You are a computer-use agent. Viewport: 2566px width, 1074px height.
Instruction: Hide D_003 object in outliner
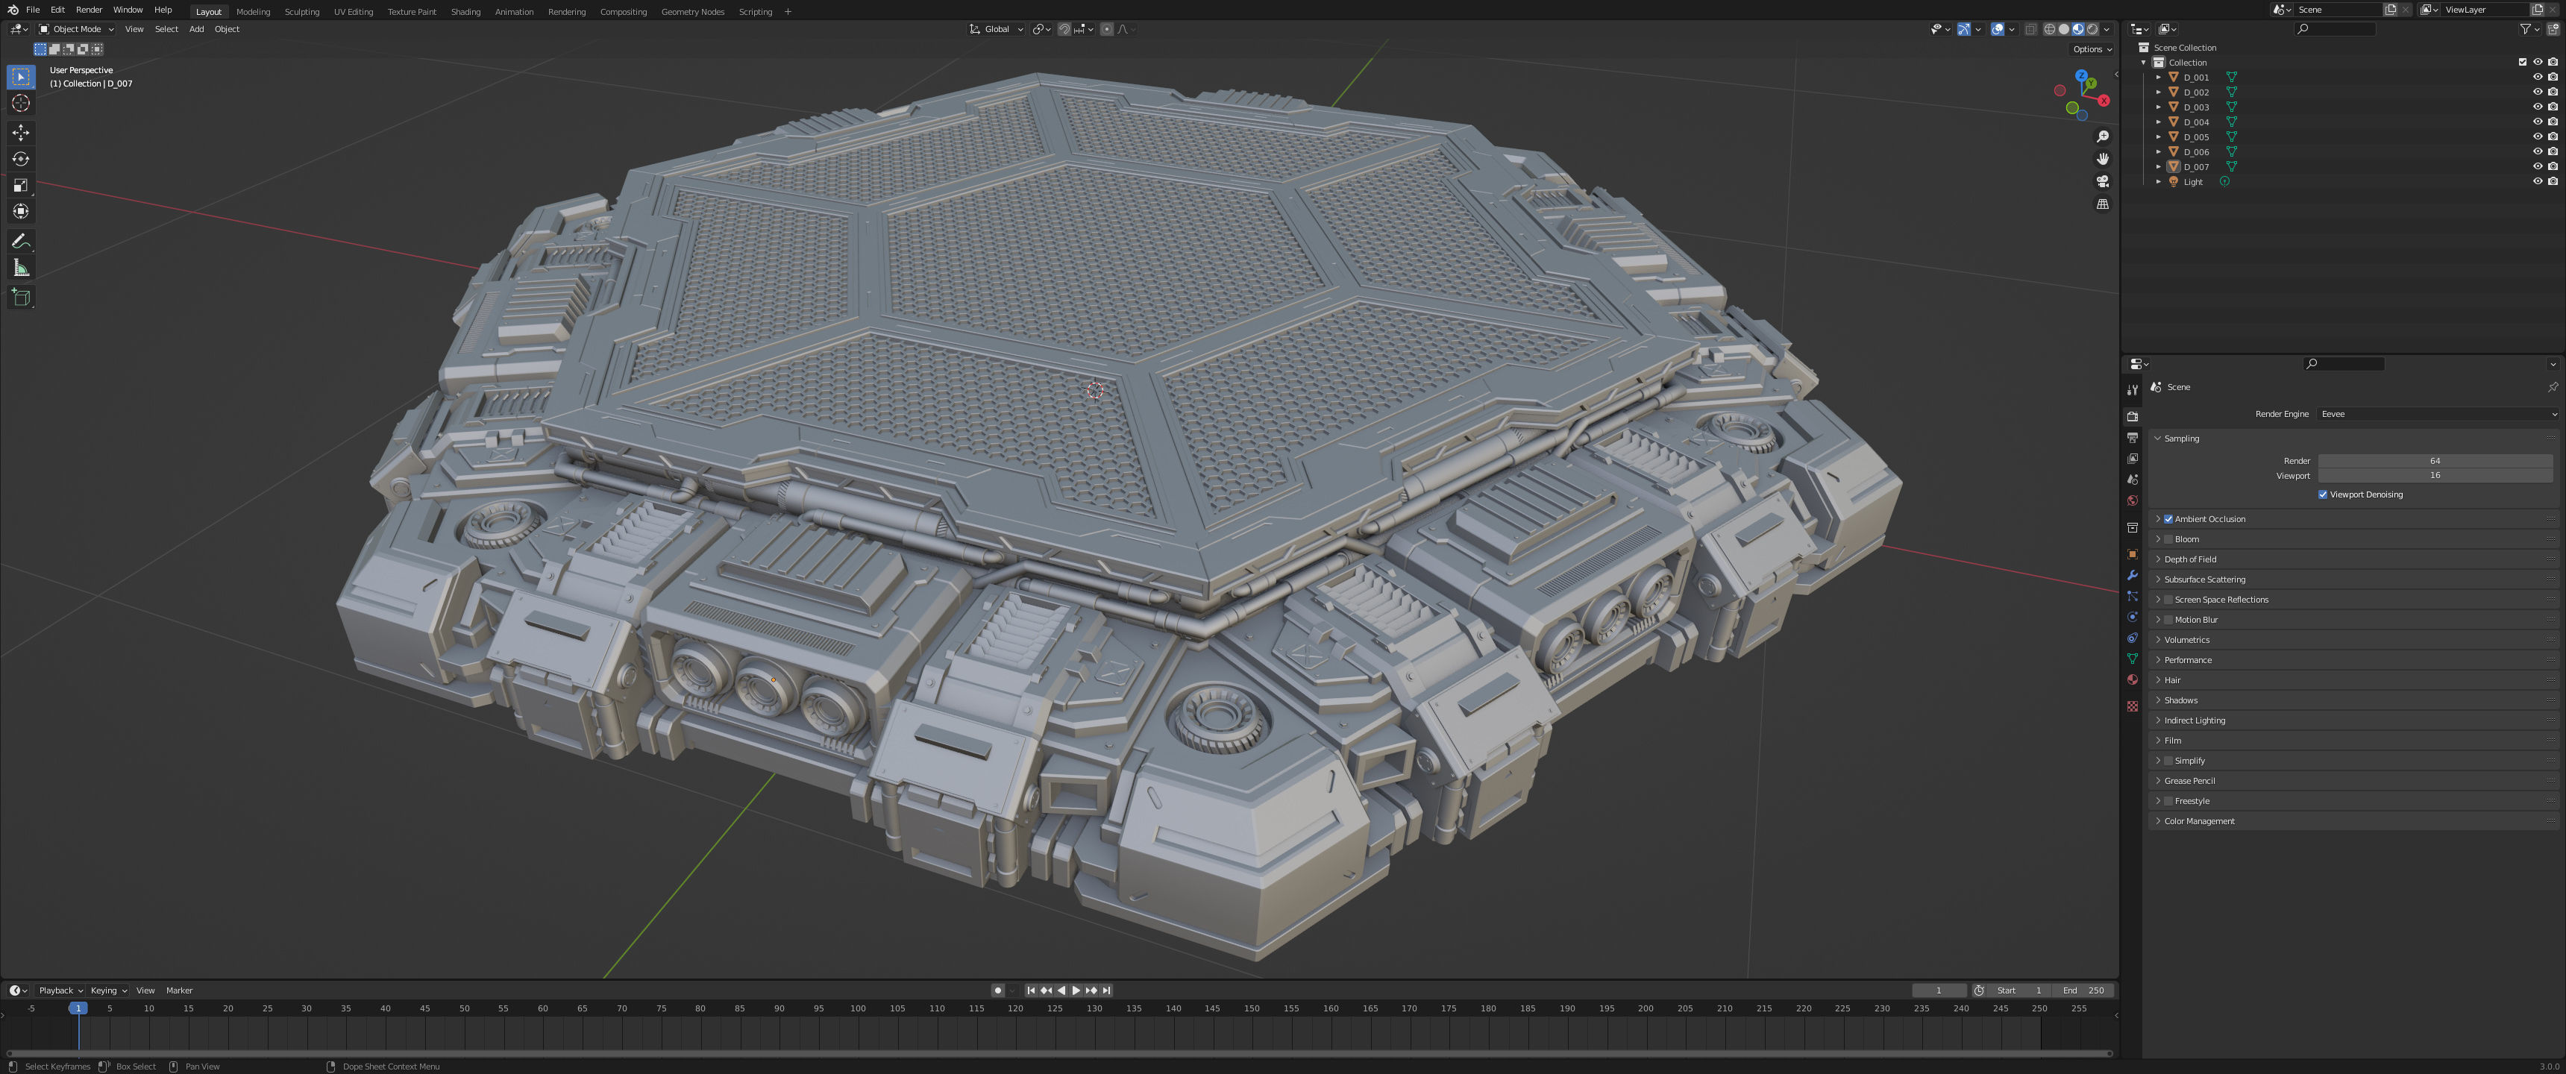2537,107
